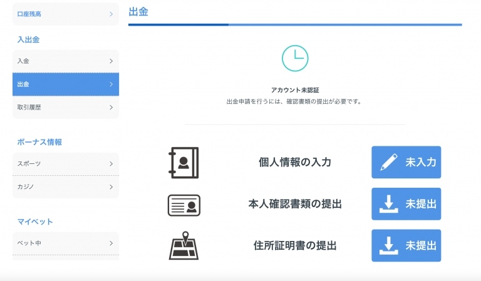
Task: Click the address book contact icon
Action: (184, 163)
